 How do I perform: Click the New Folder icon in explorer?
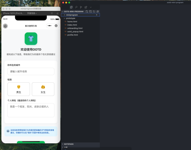[90, 12]
